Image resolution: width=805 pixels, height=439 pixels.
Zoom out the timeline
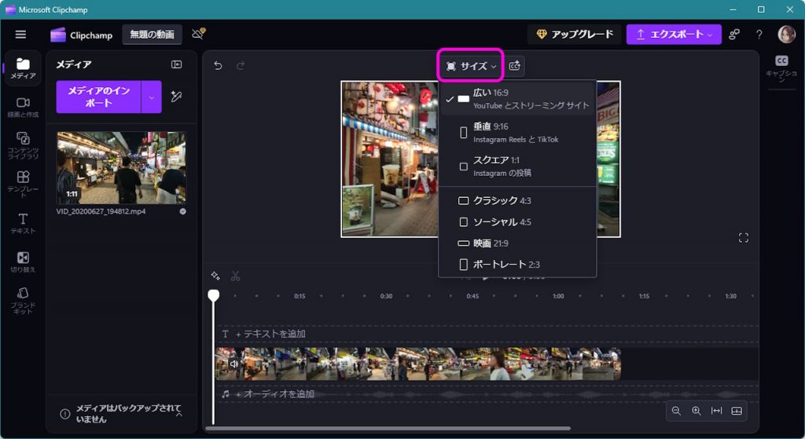pyautogui.click(x=676, y=411)
